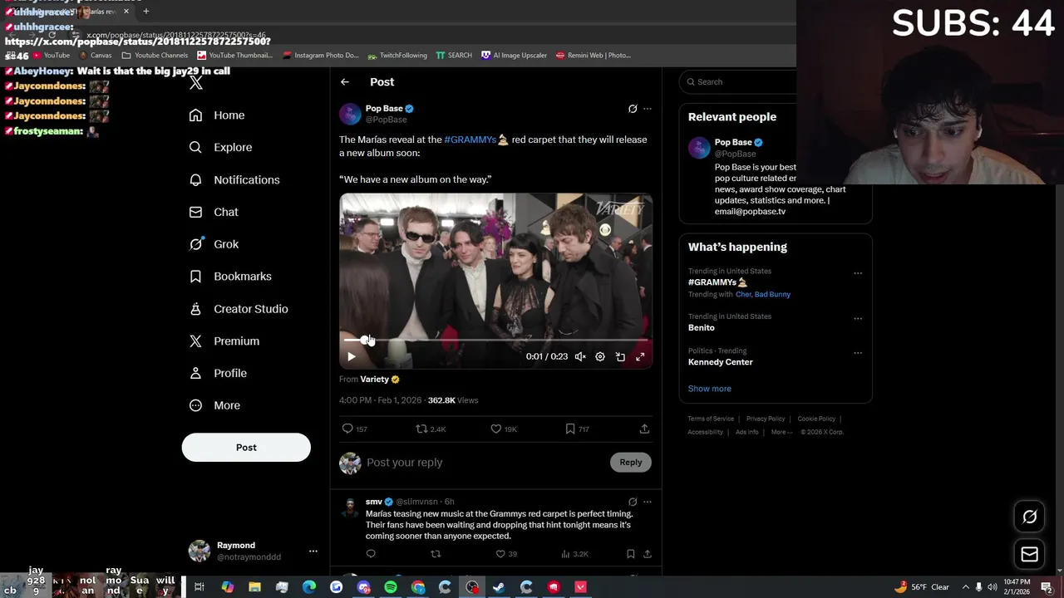Go back using the arrow beside Post
1064x598 pixels.
[x=345, y=81]
